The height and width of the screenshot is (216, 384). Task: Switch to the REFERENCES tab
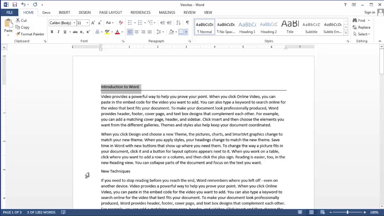point(140,12)
